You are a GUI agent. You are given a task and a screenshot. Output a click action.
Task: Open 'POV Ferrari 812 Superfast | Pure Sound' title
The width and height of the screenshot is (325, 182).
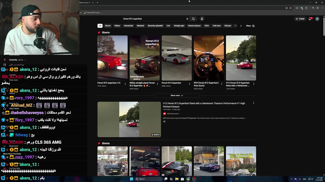206,84
